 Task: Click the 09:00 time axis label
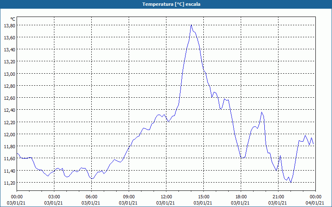pos(129,197)
